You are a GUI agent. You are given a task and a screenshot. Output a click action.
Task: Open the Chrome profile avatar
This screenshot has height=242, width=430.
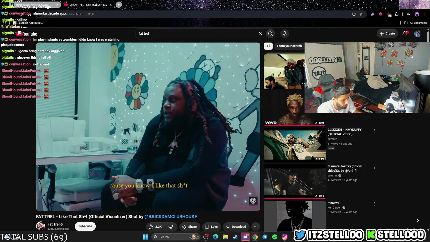tap(417, 14)
